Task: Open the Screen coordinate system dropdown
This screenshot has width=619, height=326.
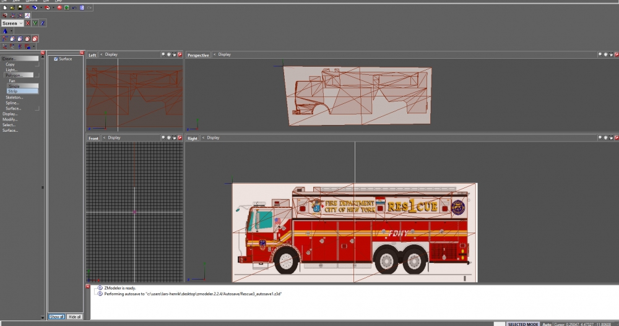Action: (x=12, y=24)
